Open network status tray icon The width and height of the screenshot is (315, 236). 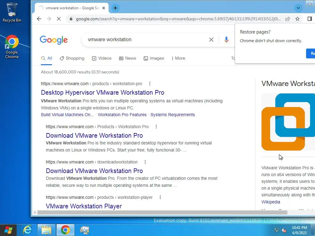(x=277, y=230)
